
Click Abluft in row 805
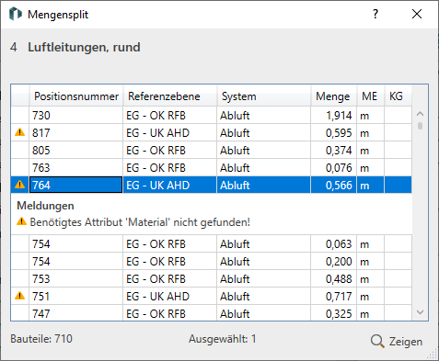[235, 151]
